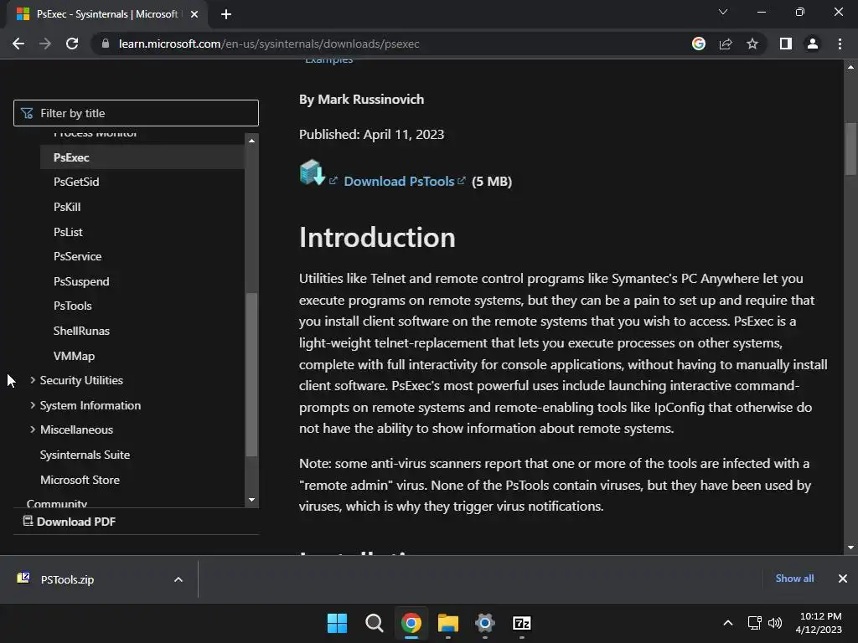Click the Examples link at top
The width and height of the screenshot is (858, 643).
pyautogui.click(x=328, y=60)
